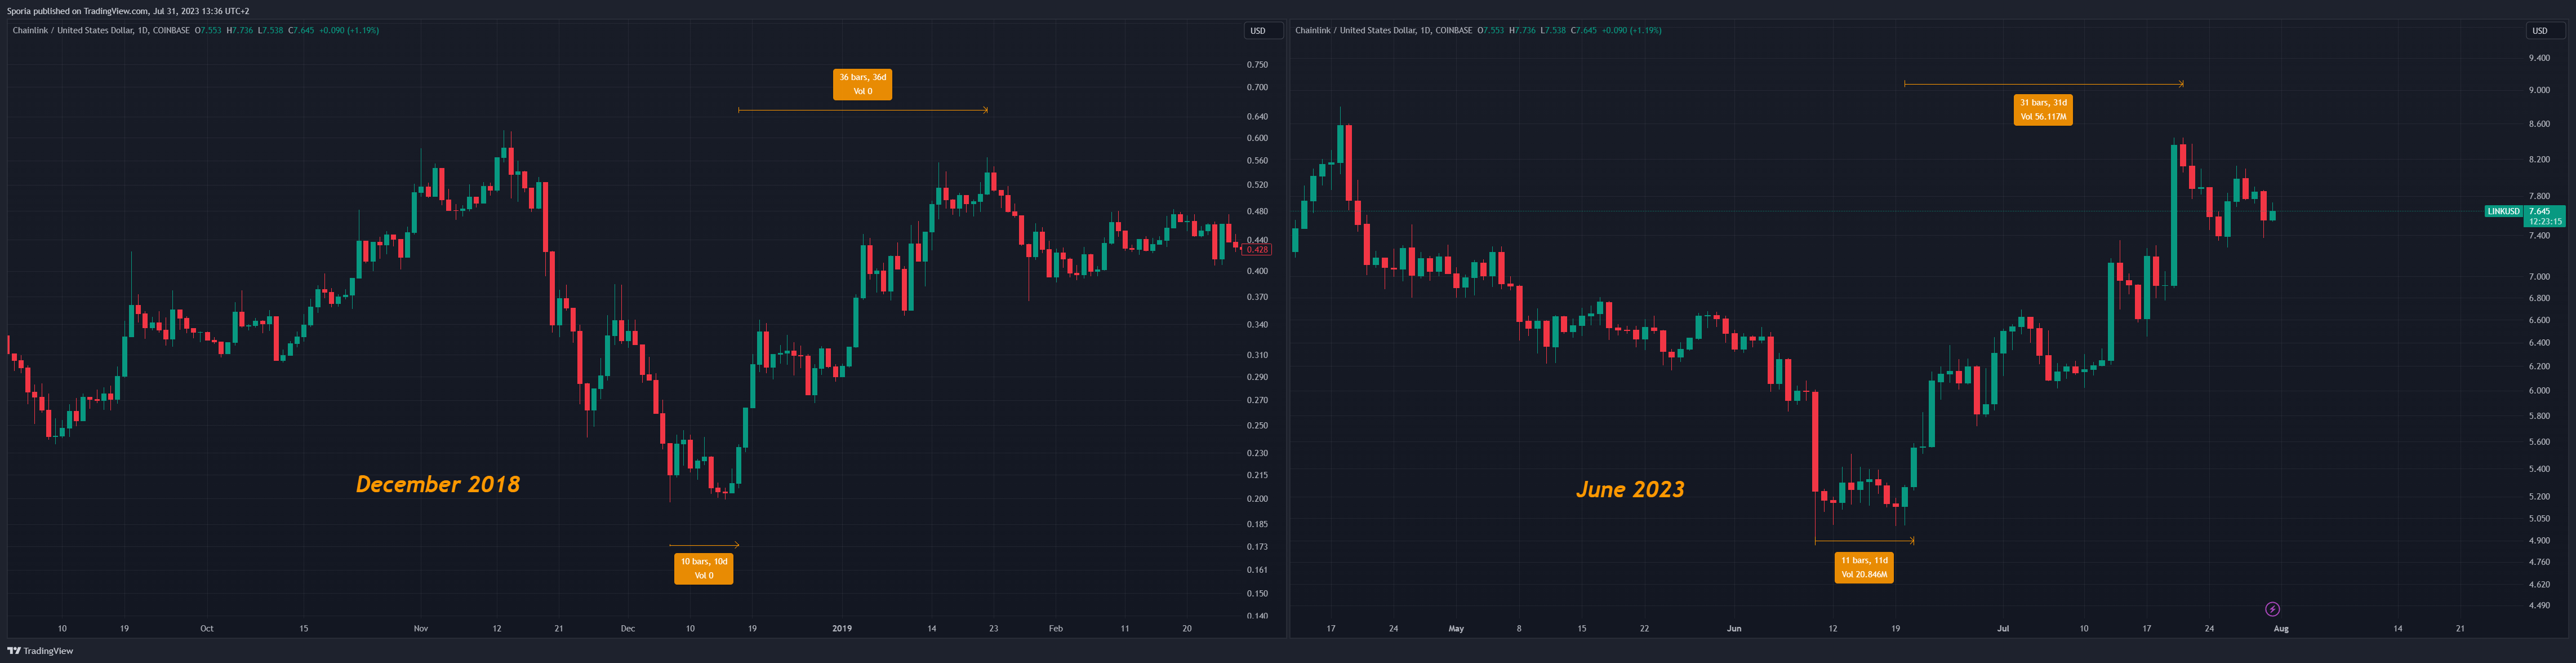
Task: Click the 'Jul' label on right time axis
Action: [2003, 629]
